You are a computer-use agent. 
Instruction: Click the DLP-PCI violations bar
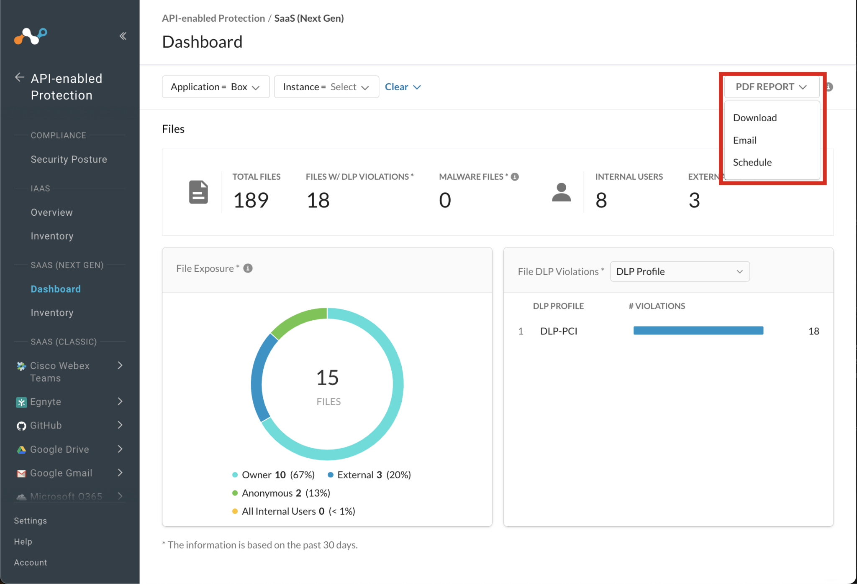[698, 330]
